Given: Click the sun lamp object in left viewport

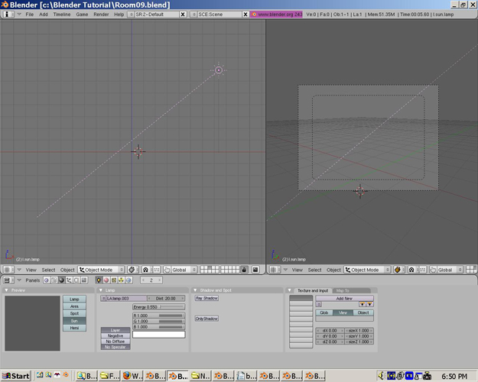Looking at the screenshot, I should pyautogui.click(x=219, y=70).
